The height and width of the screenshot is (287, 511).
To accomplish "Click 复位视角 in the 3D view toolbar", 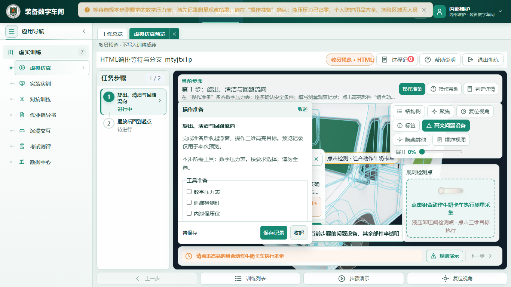I will [475, 111].
